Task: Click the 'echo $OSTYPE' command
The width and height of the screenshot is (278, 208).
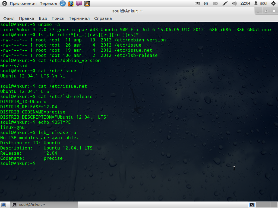Action: 54,122
